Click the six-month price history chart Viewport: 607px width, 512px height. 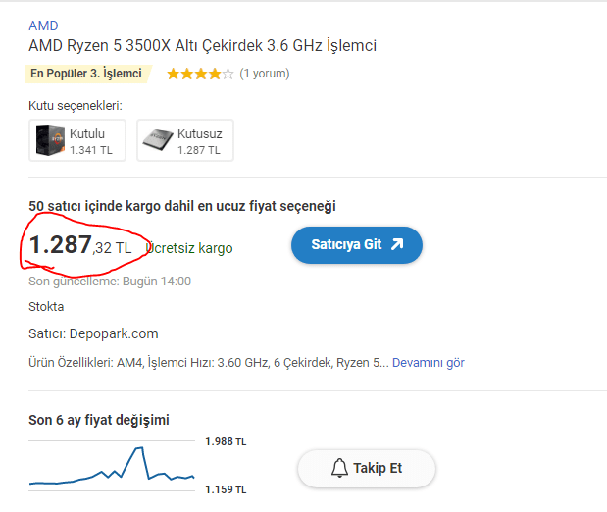coord(112,466)
